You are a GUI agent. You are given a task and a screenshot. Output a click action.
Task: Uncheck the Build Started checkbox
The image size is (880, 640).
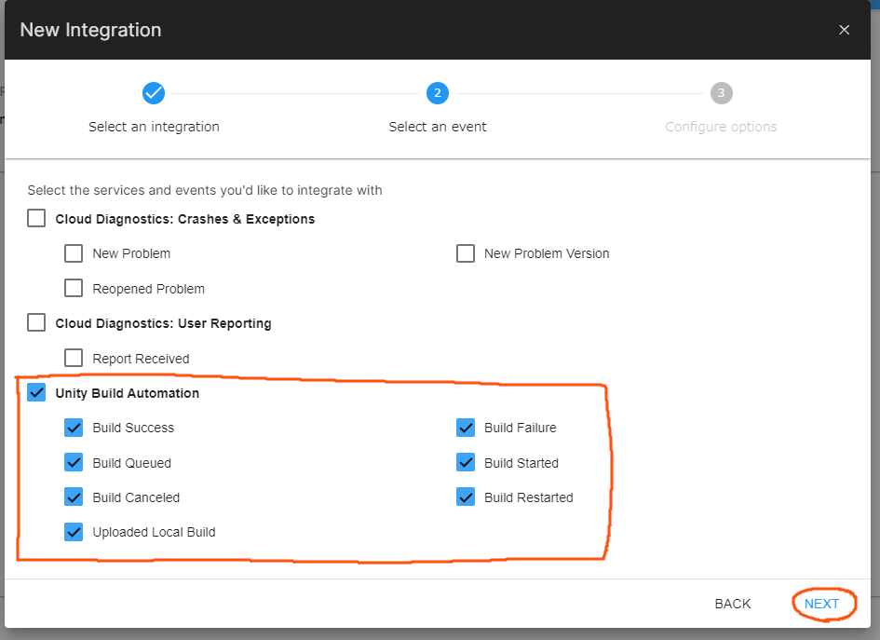click(466, 462)
